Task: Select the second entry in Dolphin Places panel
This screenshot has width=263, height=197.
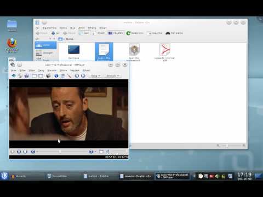Action: pos(45,53)
